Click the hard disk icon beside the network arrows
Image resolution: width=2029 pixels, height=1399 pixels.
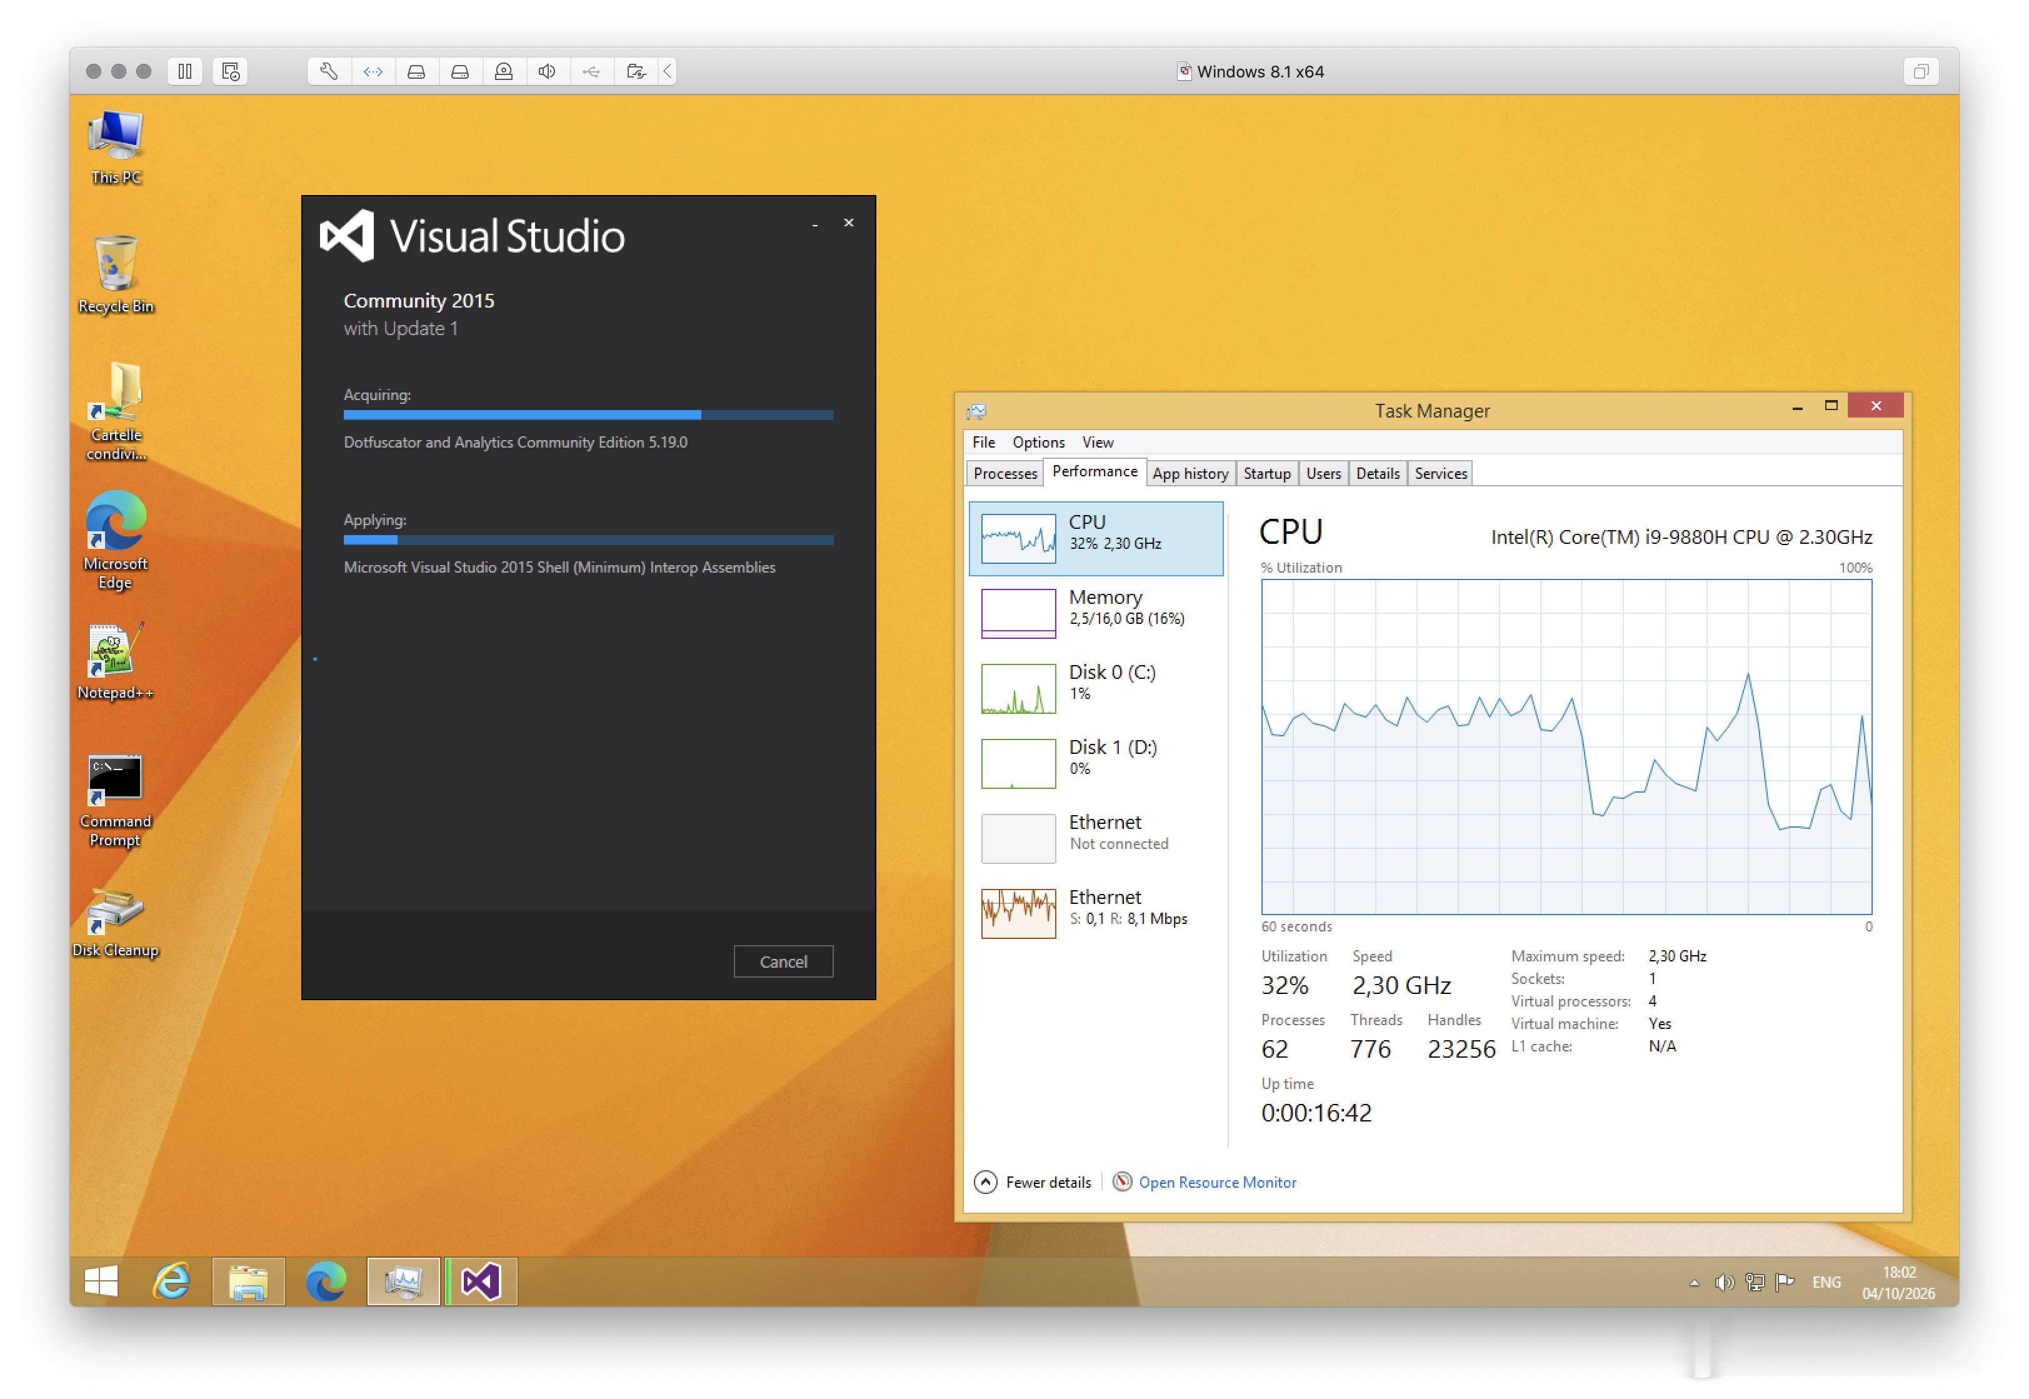click(x=417, y=72)
